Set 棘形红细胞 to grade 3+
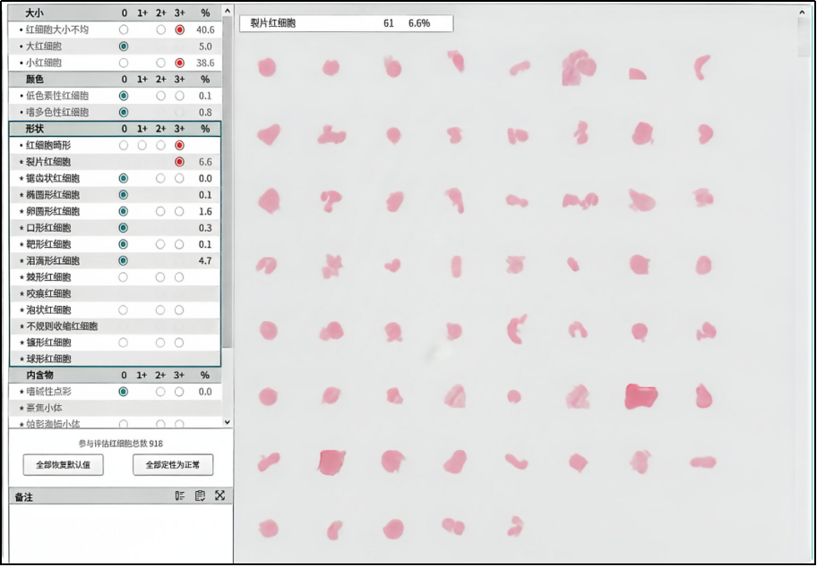This screenshot has height=567, width=817. [179, 277]
